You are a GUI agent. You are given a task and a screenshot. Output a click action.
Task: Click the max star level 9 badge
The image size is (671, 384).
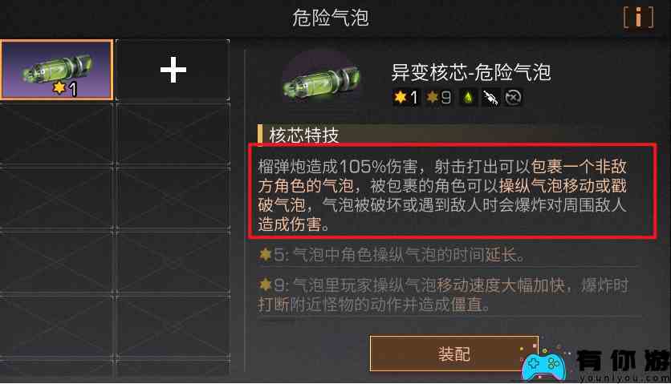(x=439, y=98)
